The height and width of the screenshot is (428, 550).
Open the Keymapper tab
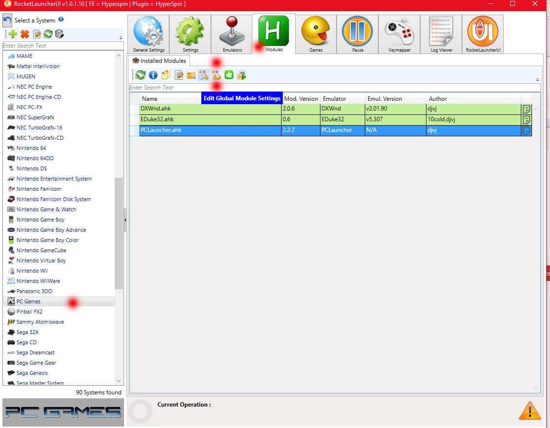click(x=399, y=34)
